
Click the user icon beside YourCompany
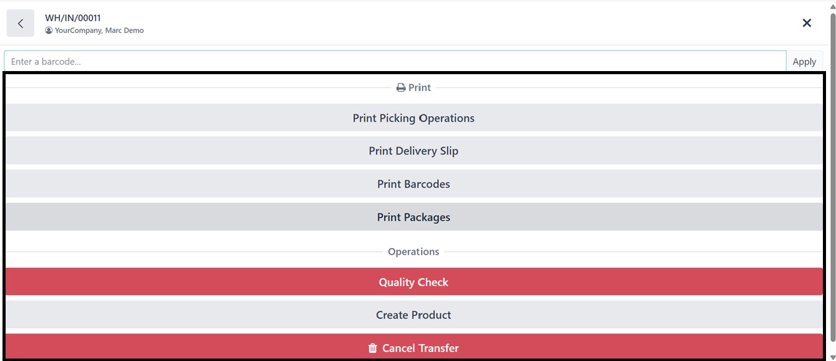click(x=49, y=30)
